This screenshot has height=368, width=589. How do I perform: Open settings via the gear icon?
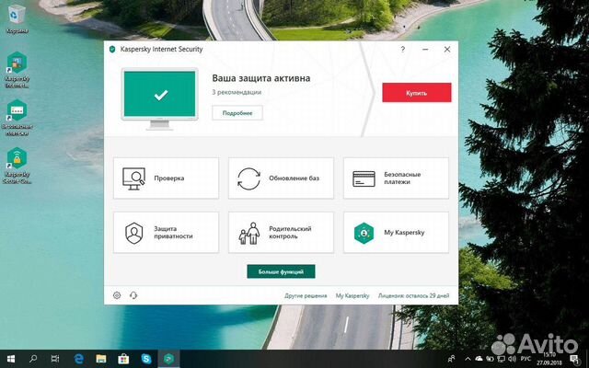[117, 295]
